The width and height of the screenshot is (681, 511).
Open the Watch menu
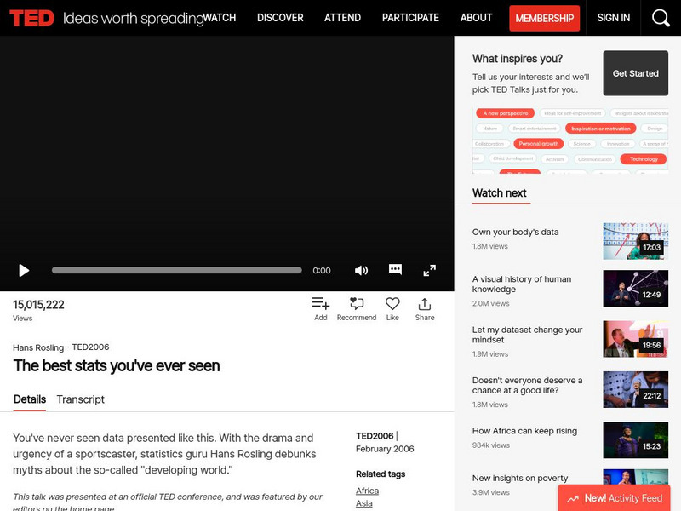pyautogui.click(x=220, y=18)
